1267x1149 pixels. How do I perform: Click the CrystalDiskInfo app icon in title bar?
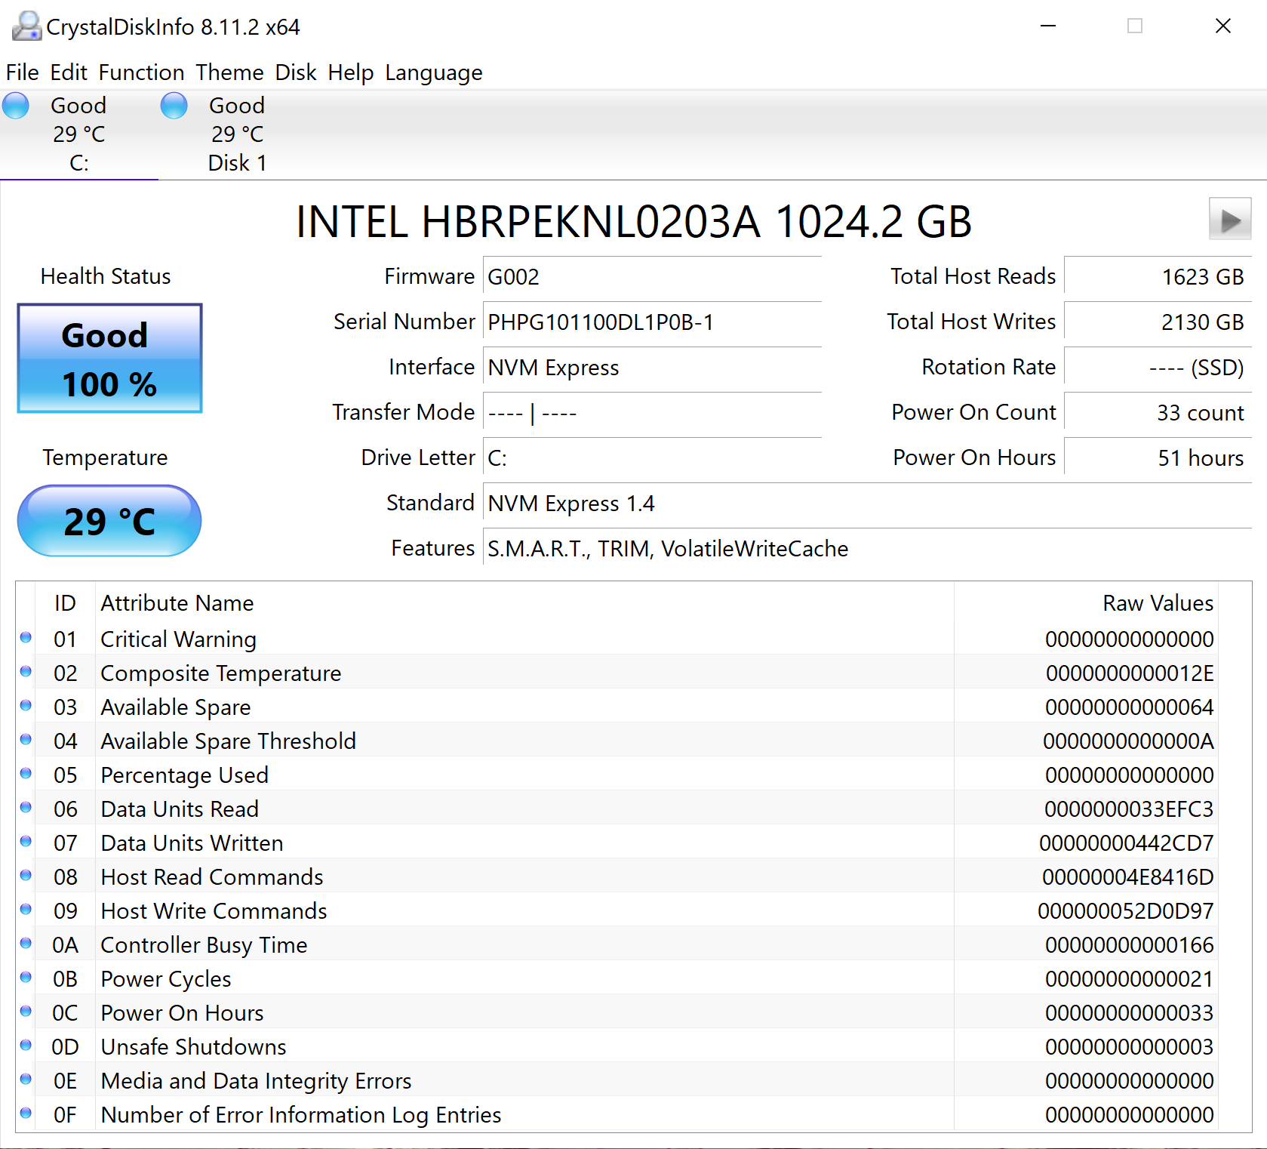pos(26,26)
